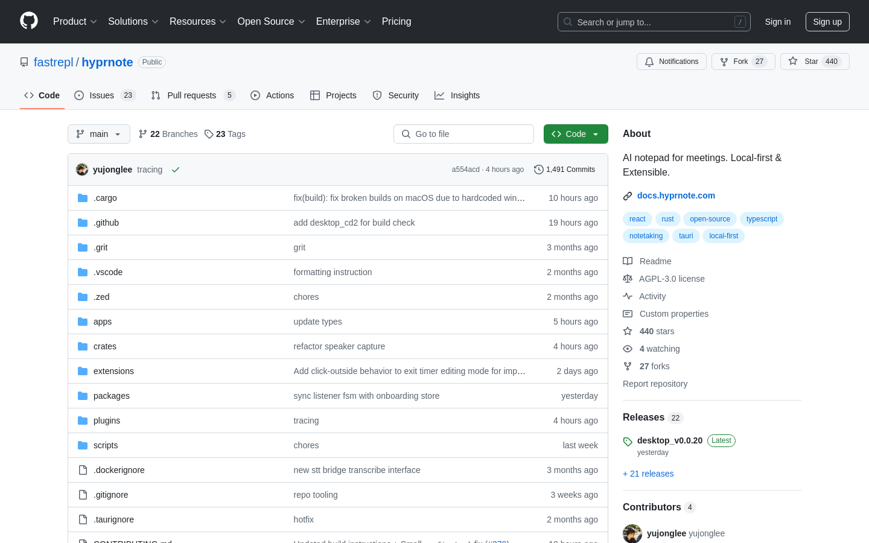Open commit a554acd hash link
This screenshot has height=543, width=869.
click(x=466, y=170)
